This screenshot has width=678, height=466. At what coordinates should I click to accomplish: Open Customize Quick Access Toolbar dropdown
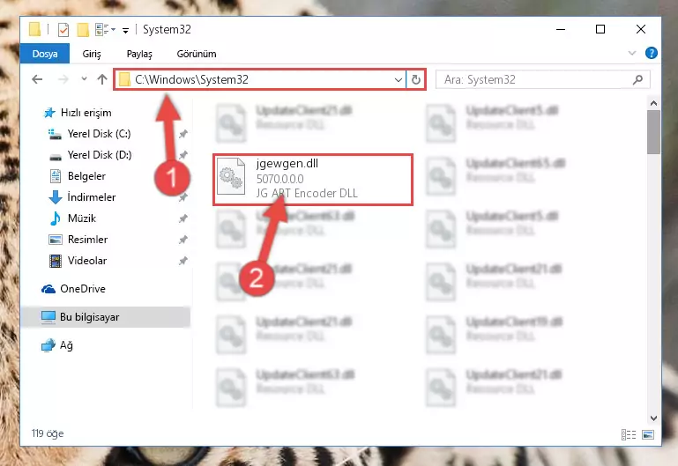(125, 30)
